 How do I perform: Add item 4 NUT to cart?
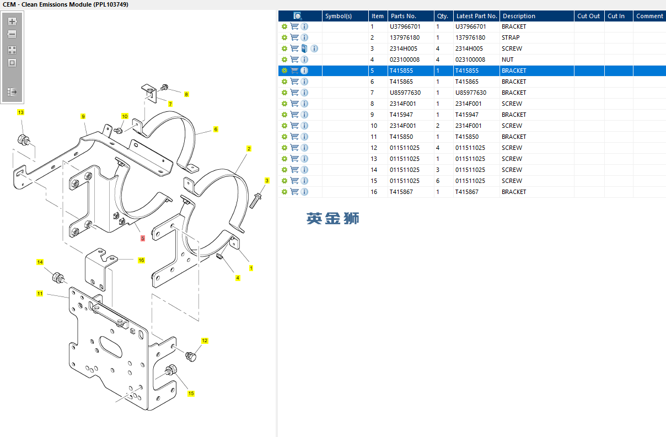[x=294, y=60]
